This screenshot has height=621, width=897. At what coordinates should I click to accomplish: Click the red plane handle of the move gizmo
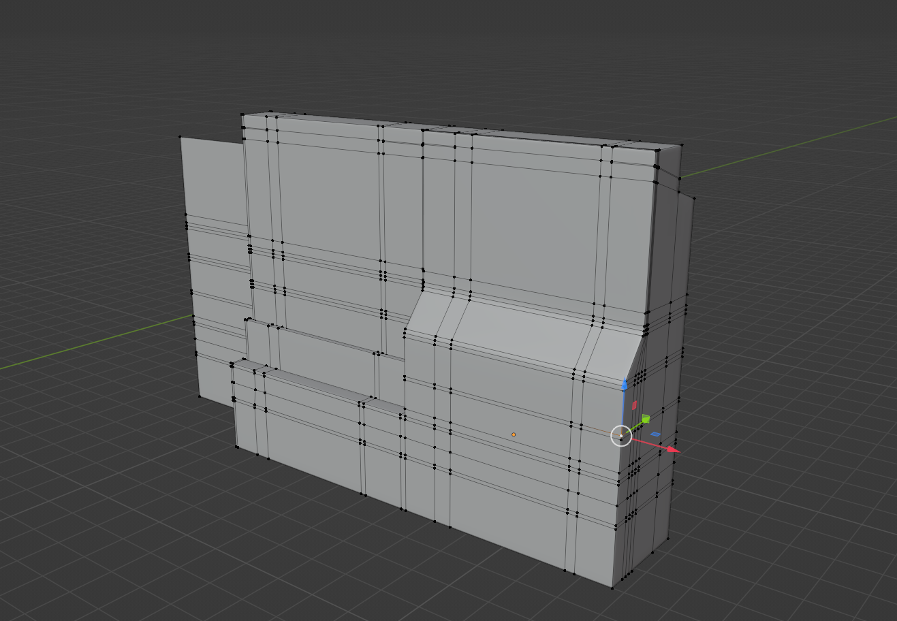pyautogui.click(x=634, y=405)
